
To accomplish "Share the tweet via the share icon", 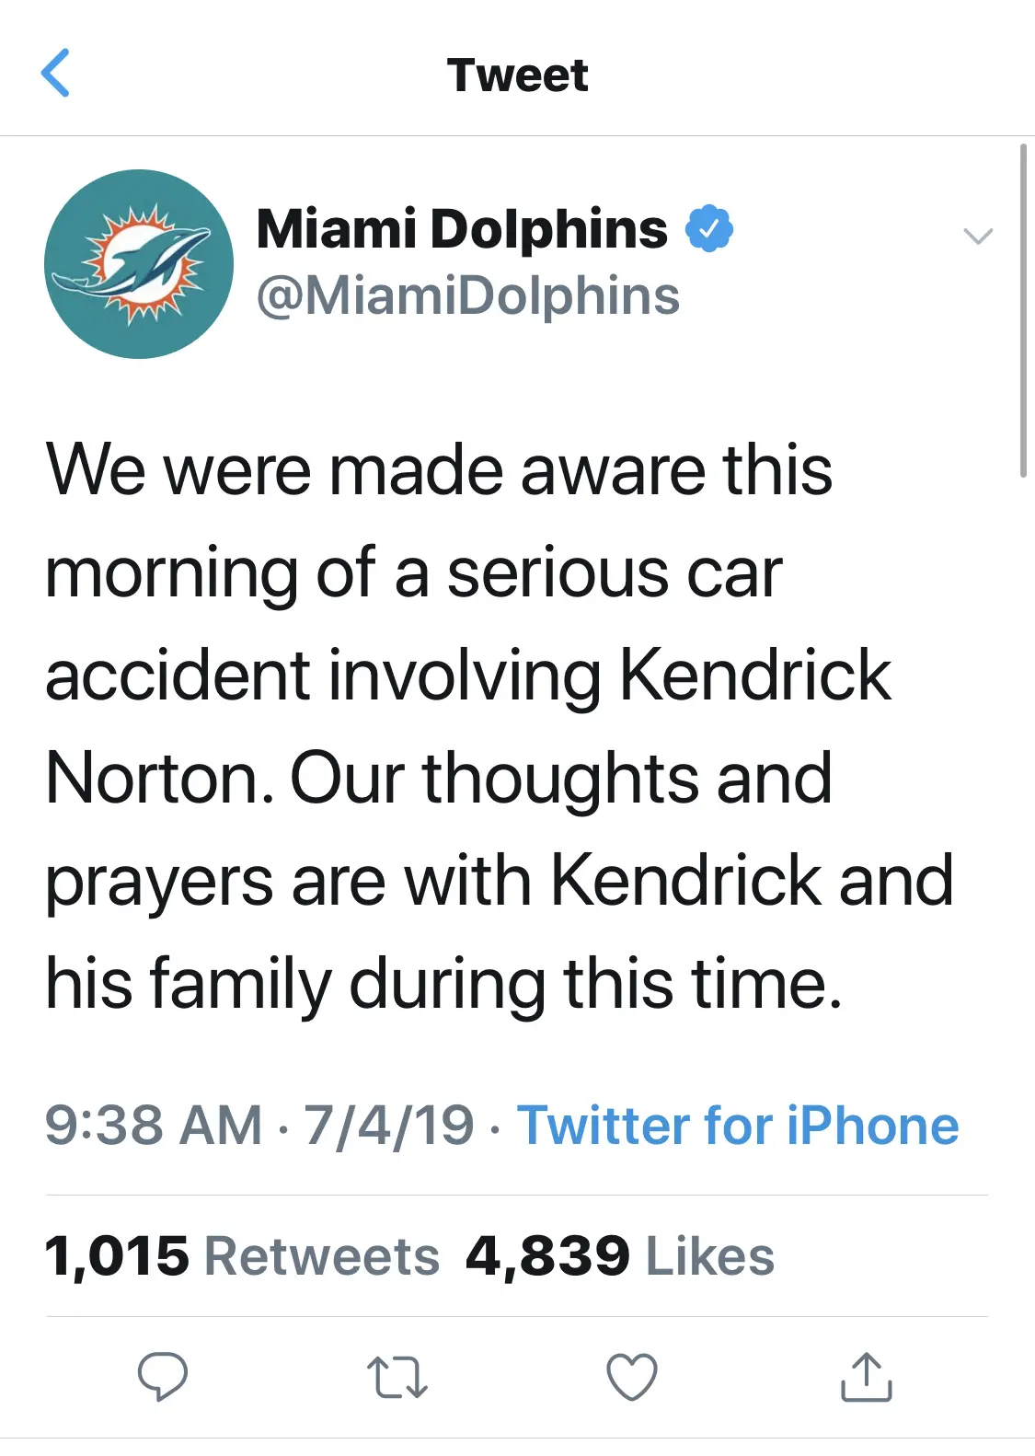I will coord(867,1377).
